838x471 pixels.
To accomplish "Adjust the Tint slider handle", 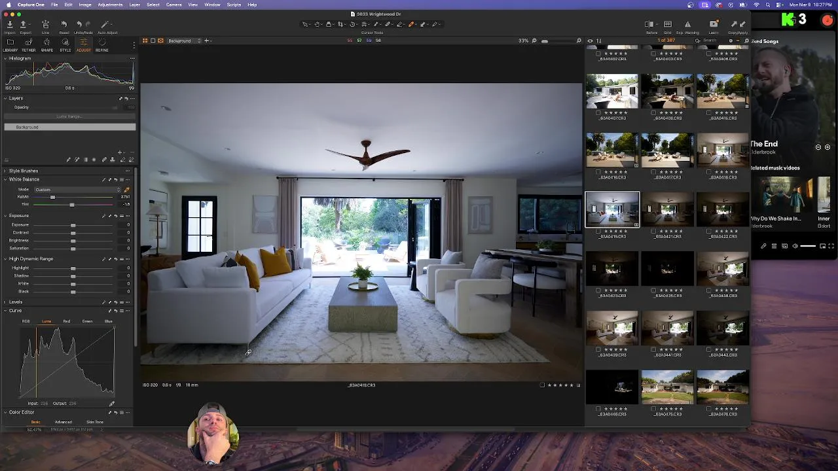I will 72,205.
